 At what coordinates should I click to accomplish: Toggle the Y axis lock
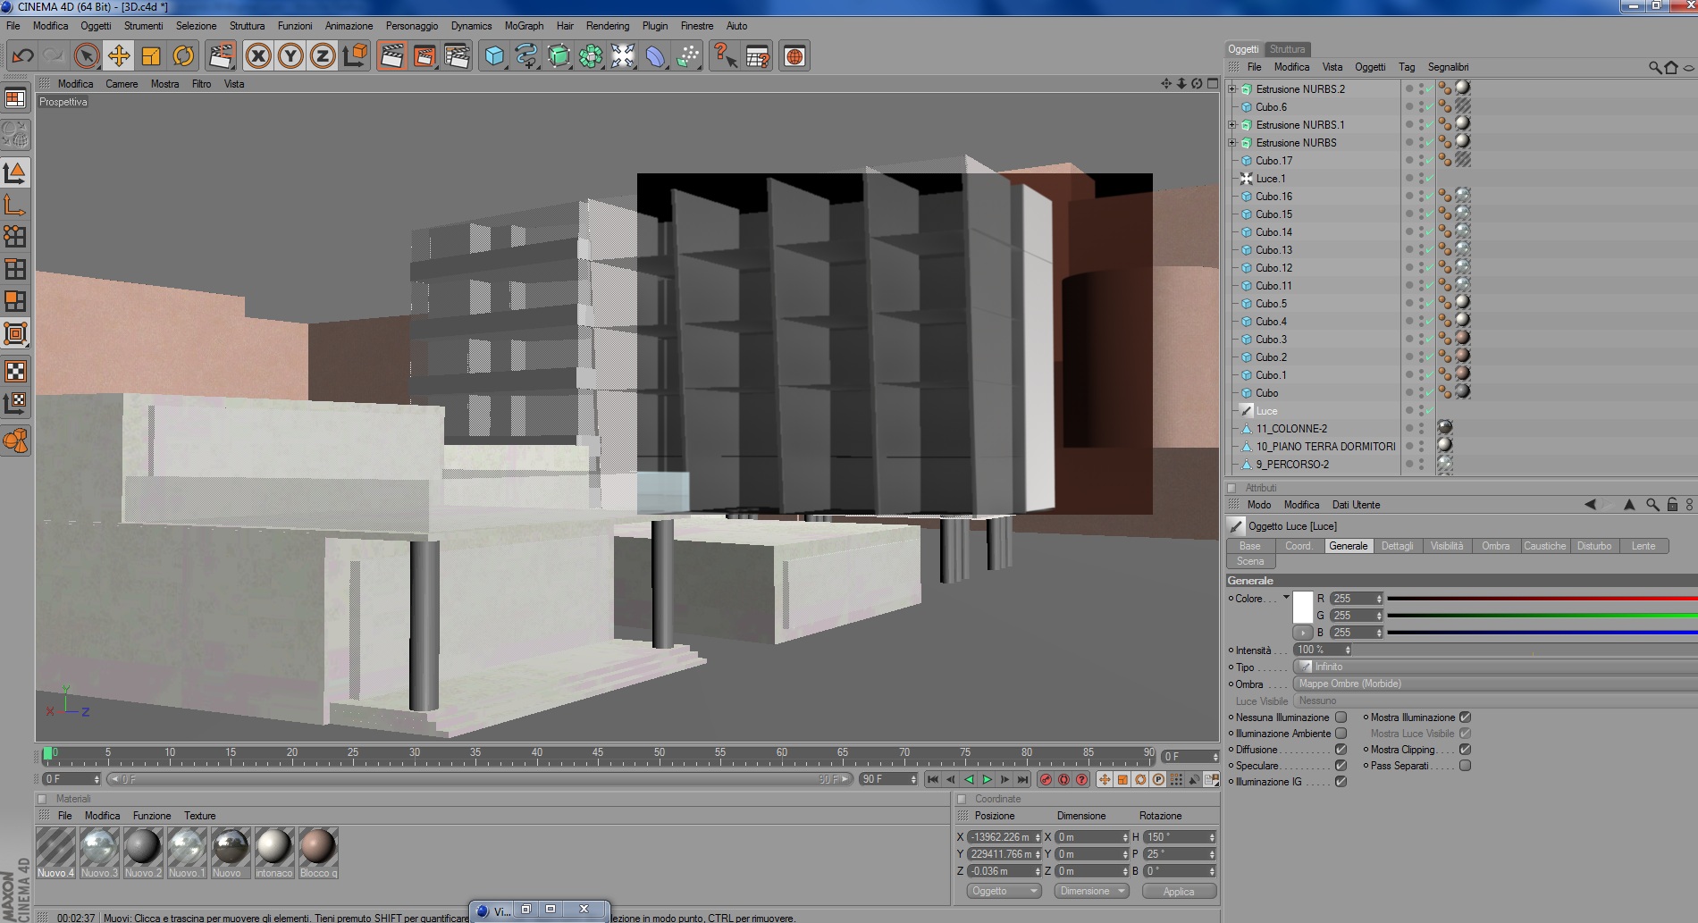tap(290, 56)
